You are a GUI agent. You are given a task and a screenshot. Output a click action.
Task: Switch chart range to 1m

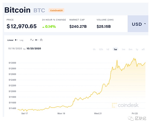tap(123, 49)
